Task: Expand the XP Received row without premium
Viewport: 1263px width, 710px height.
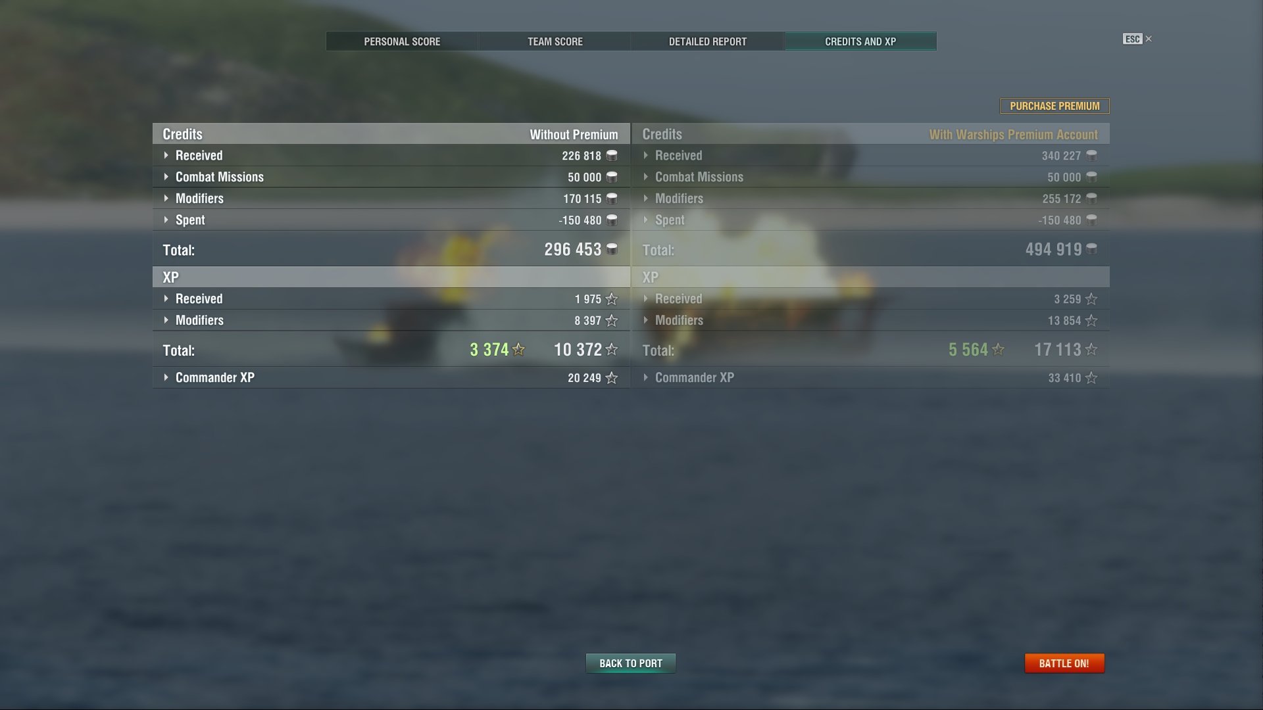Action: [391, 298]
